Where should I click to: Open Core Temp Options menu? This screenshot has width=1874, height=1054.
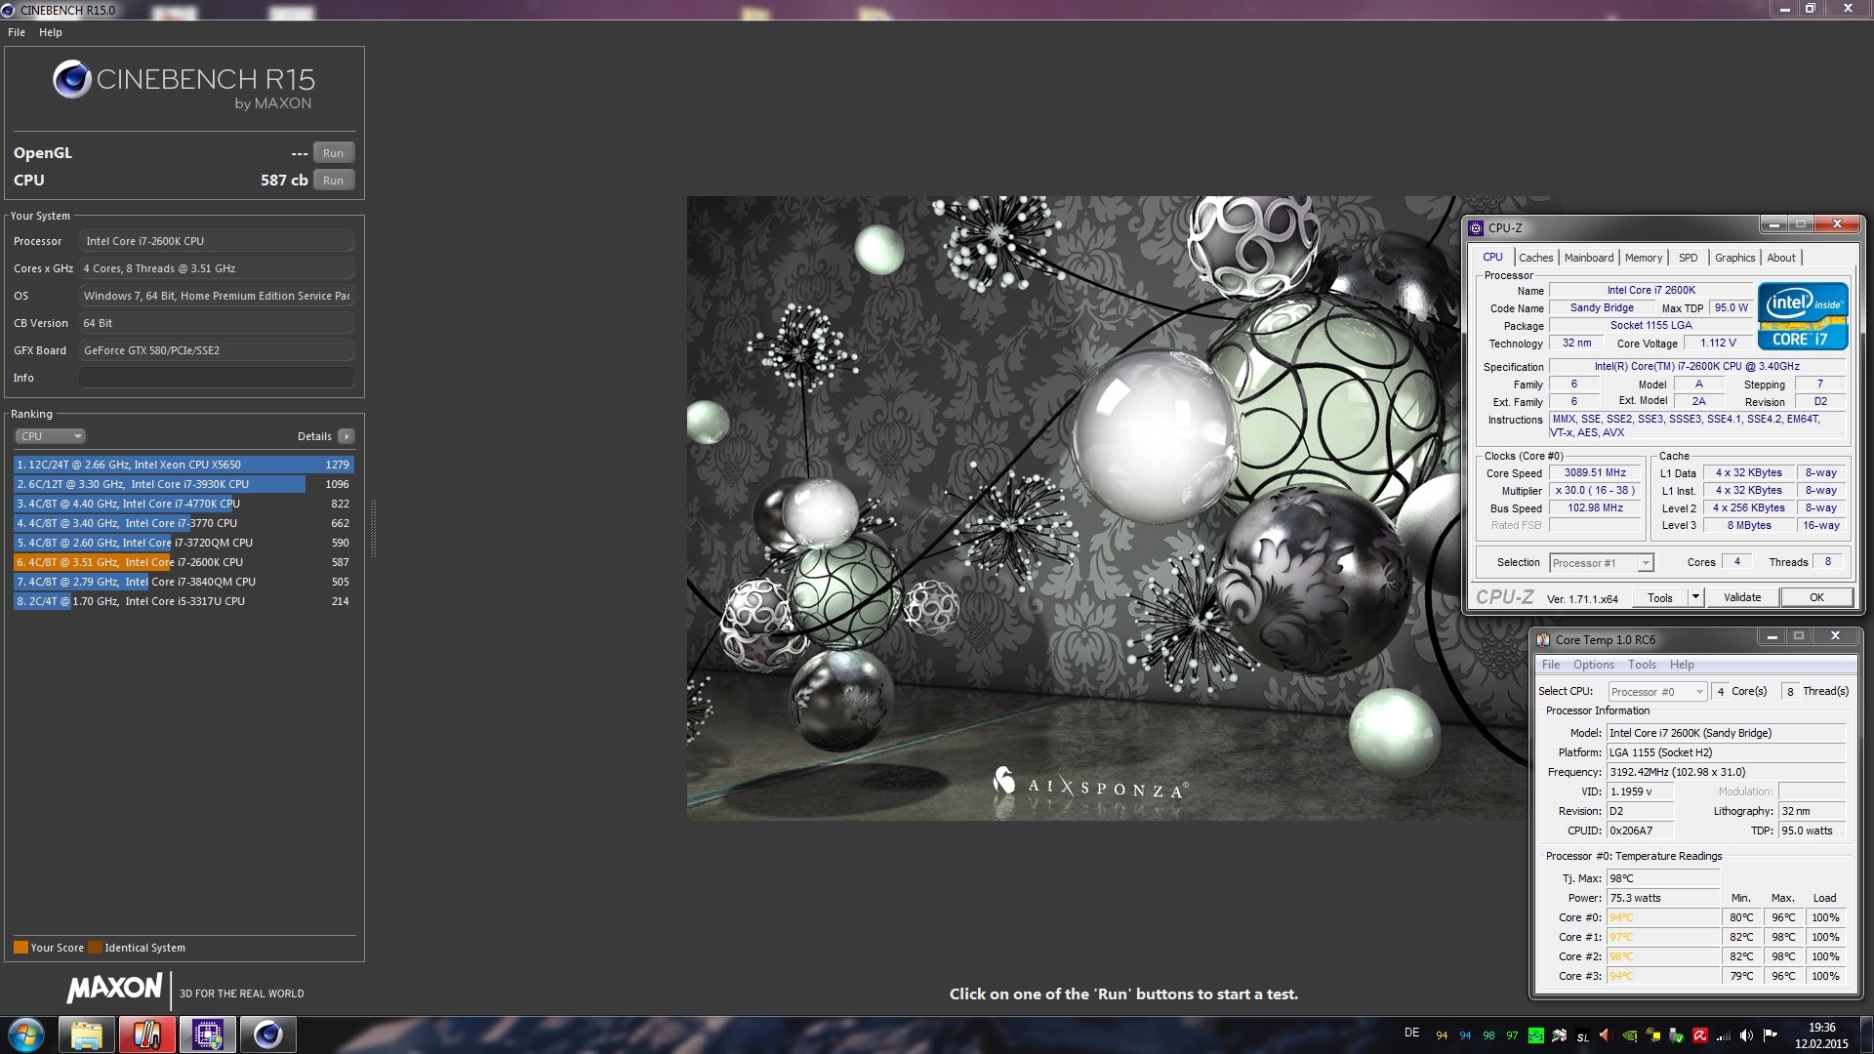(x=1593, y=665)
